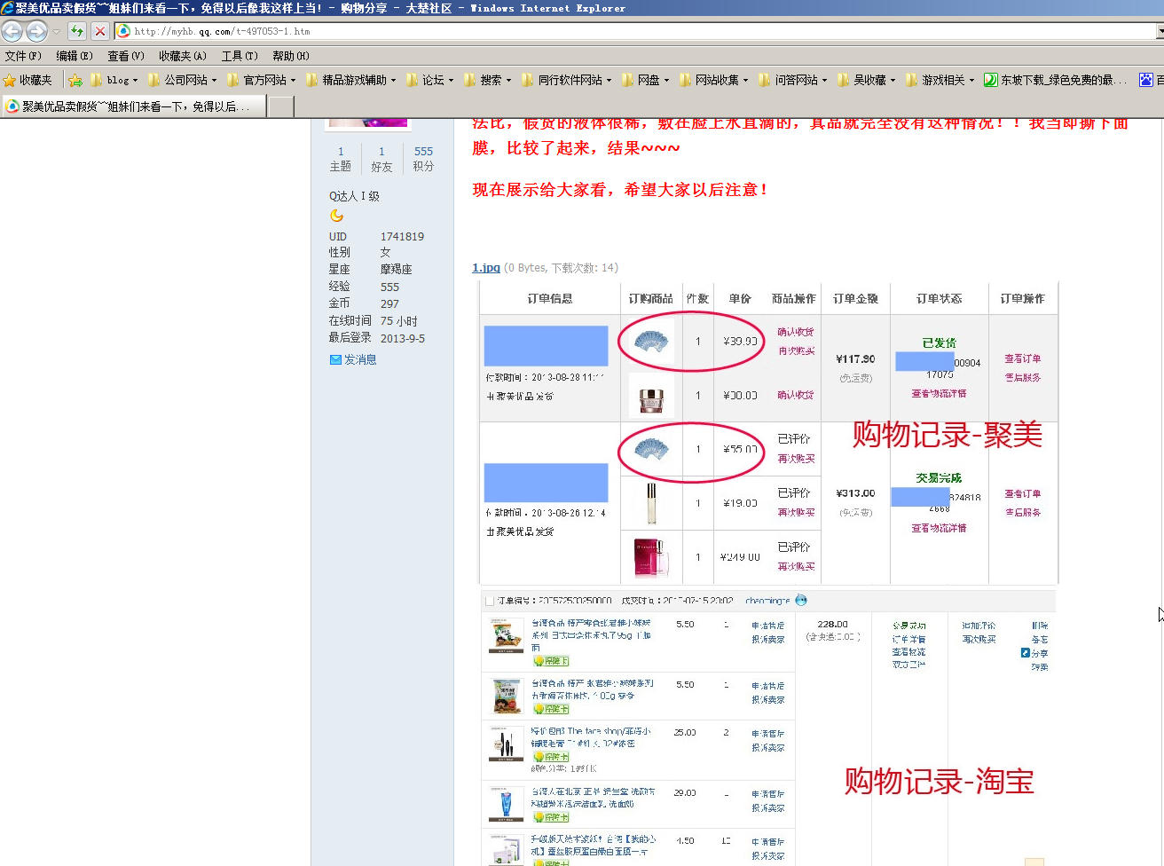The height and width of the screenshot is (866, 1164).
Task: Click the page icon on the 聚美优品 tab
Action: click(x=12, y=106)
